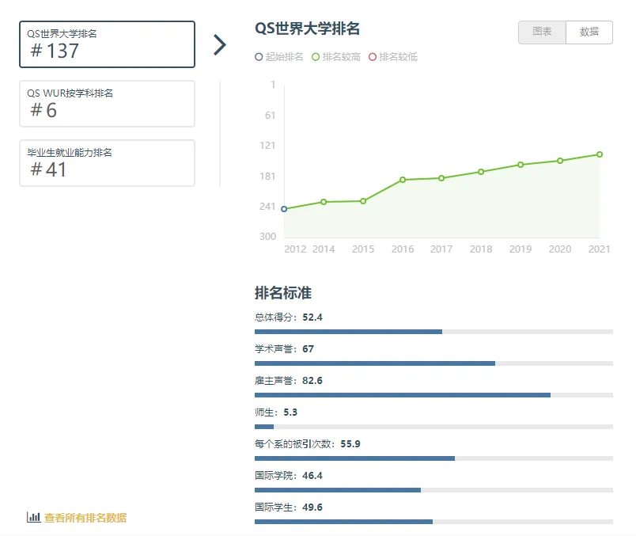The height and width of the screenshot is (536, 636).
Task: Click the 2016 data point on the chart line
Action: [403, 180]
